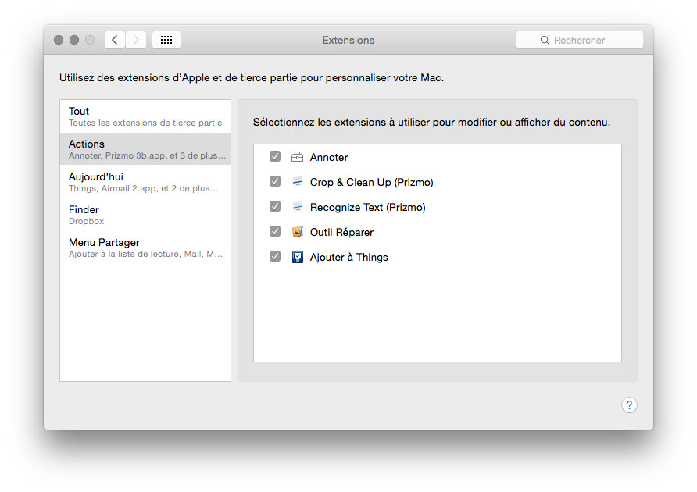Open the Menu Partager category

(x=145, y=248)
